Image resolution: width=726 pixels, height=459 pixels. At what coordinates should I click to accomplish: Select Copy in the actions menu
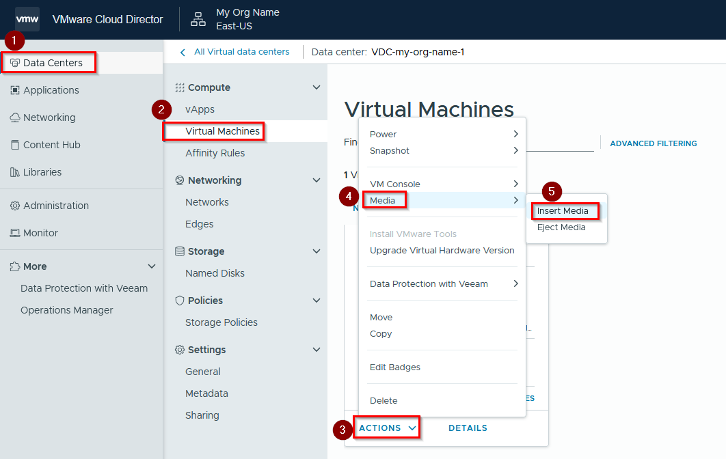coord(381,333)
